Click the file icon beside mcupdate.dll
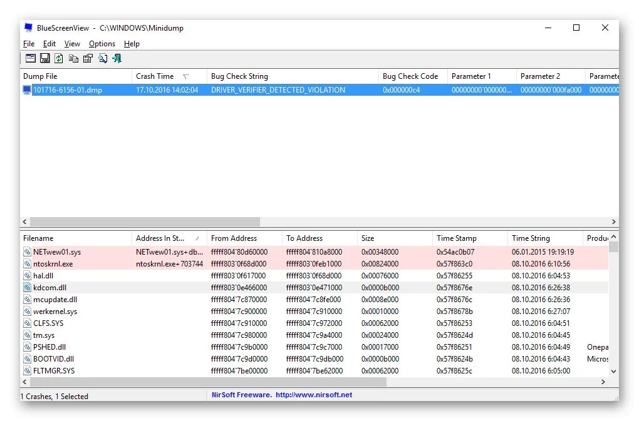Screen dimensions: 639x421 27,300
